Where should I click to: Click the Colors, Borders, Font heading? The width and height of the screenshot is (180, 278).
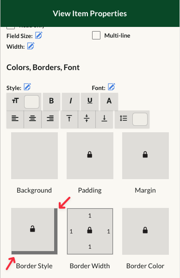[x=43, y=68]
